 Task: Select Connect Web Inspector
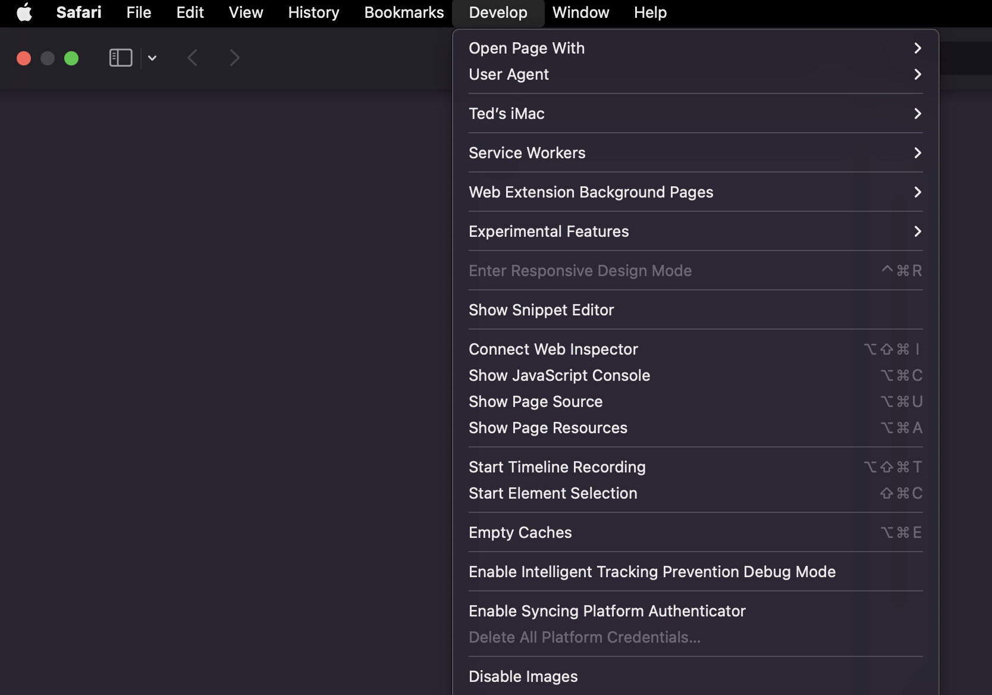[695, 349]
